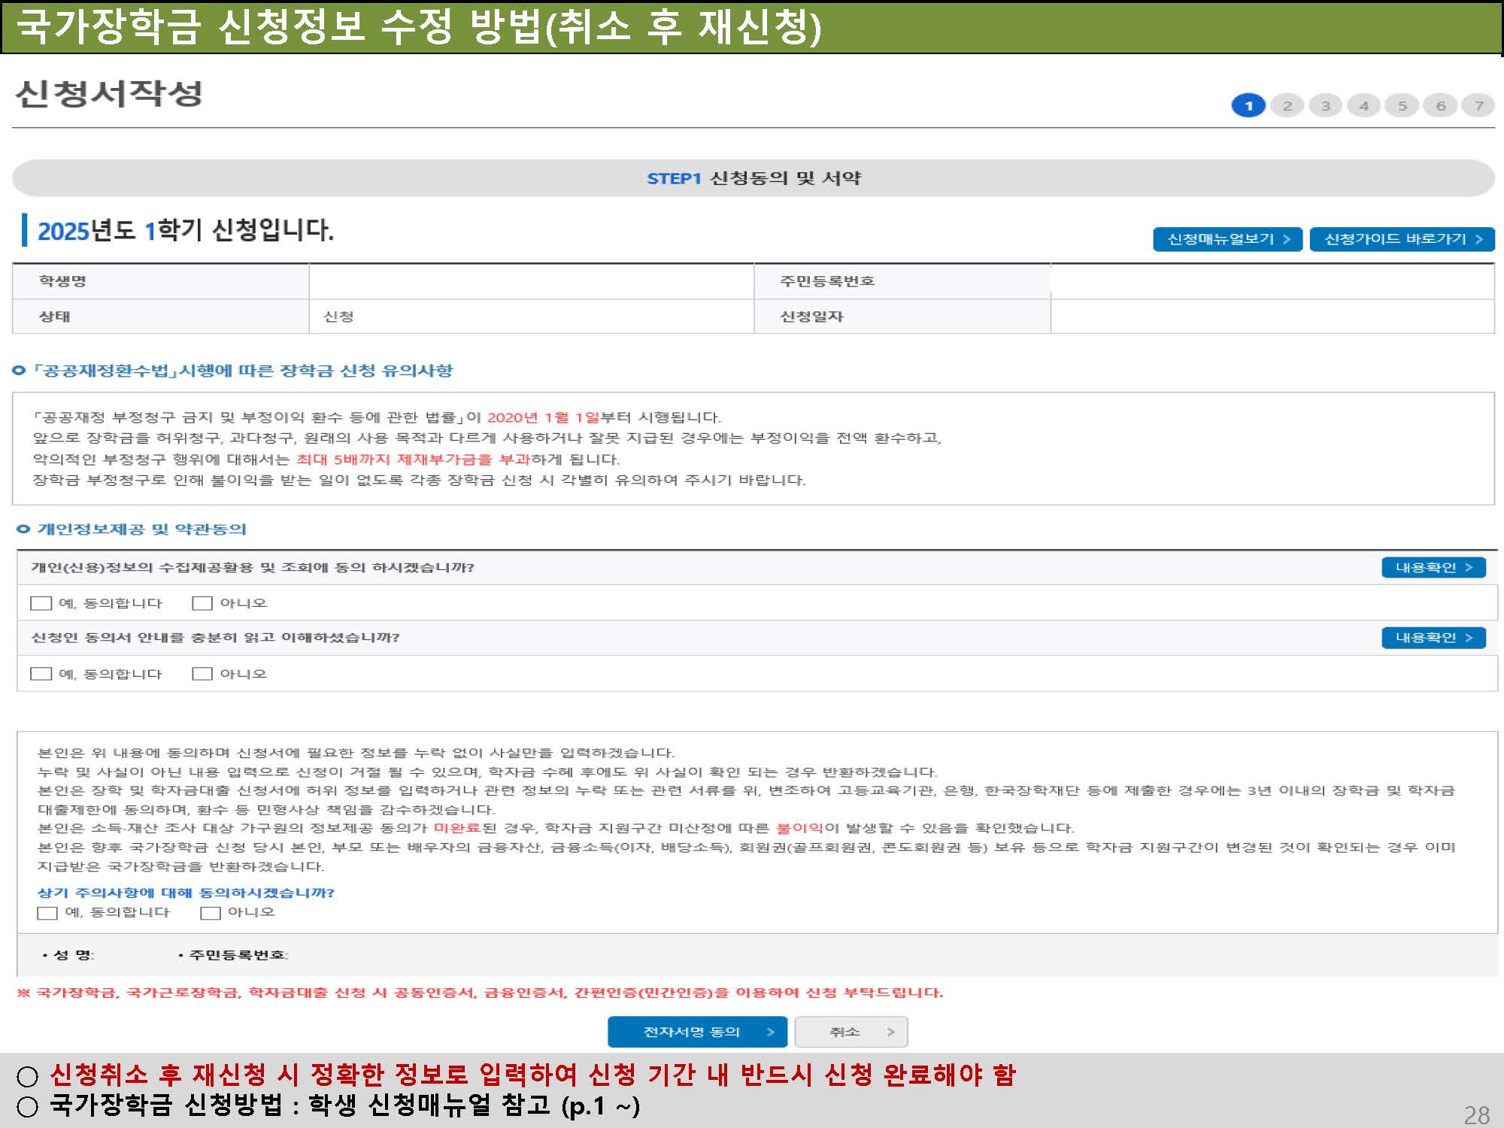Click step 3 circle indicator
The width and height of the screenshot is (1504, 1128).
point(1326,105)
